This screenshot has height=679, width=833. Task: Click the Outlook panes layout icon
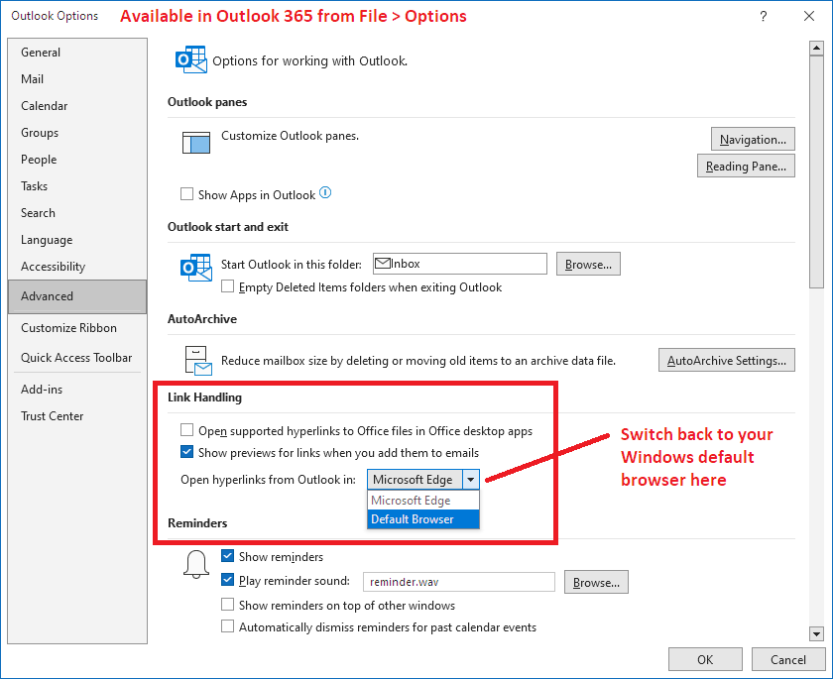(x=196, y=142)
